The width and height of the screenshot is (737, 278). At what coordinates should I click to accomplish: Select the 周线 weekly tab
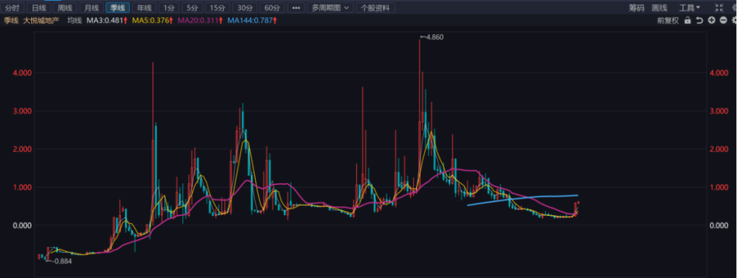[65, 8]
